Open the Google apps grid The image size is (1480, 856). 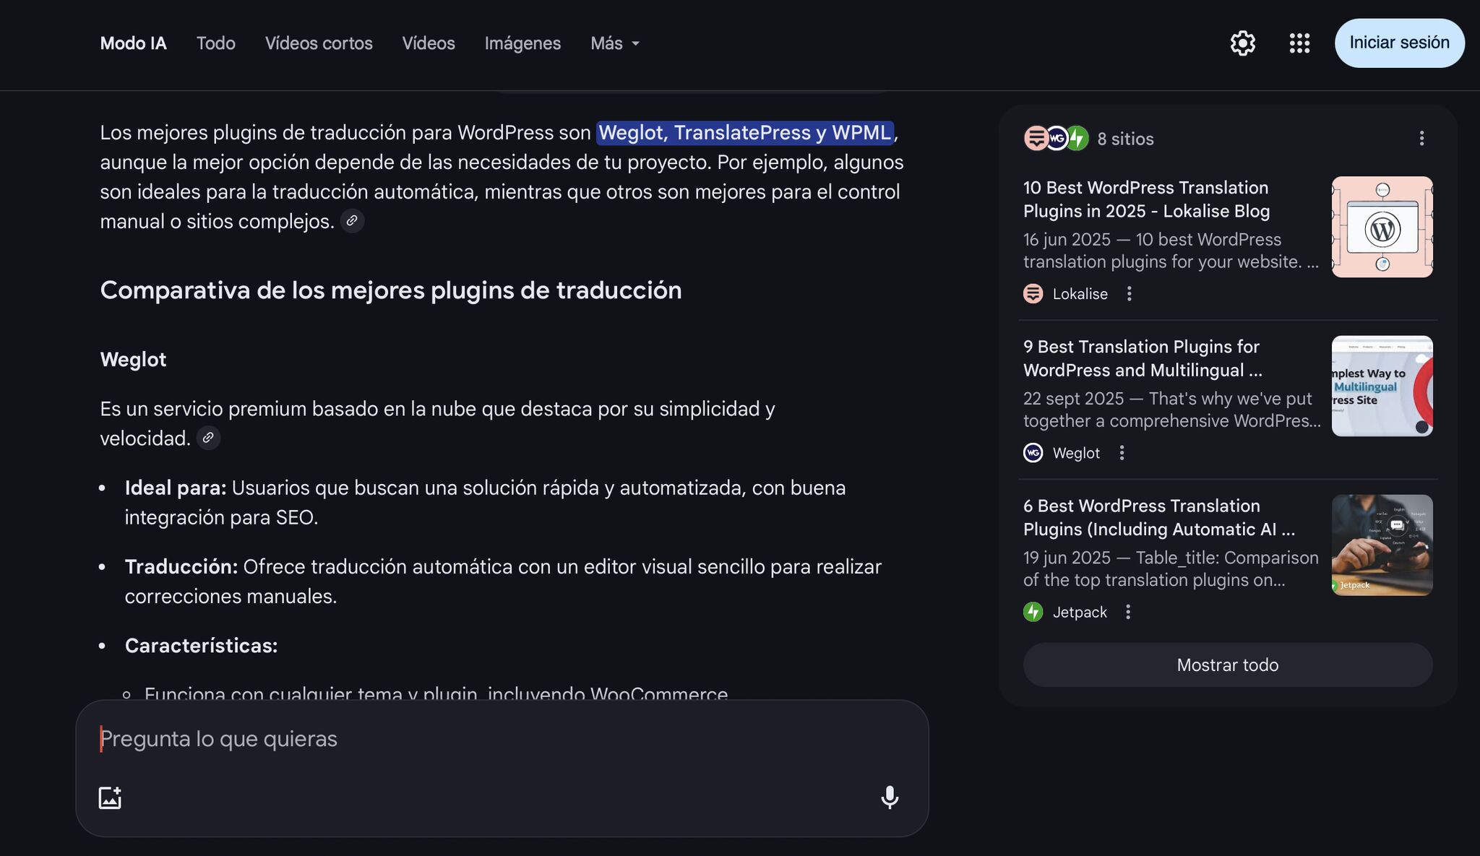(x=1299, y=43)
